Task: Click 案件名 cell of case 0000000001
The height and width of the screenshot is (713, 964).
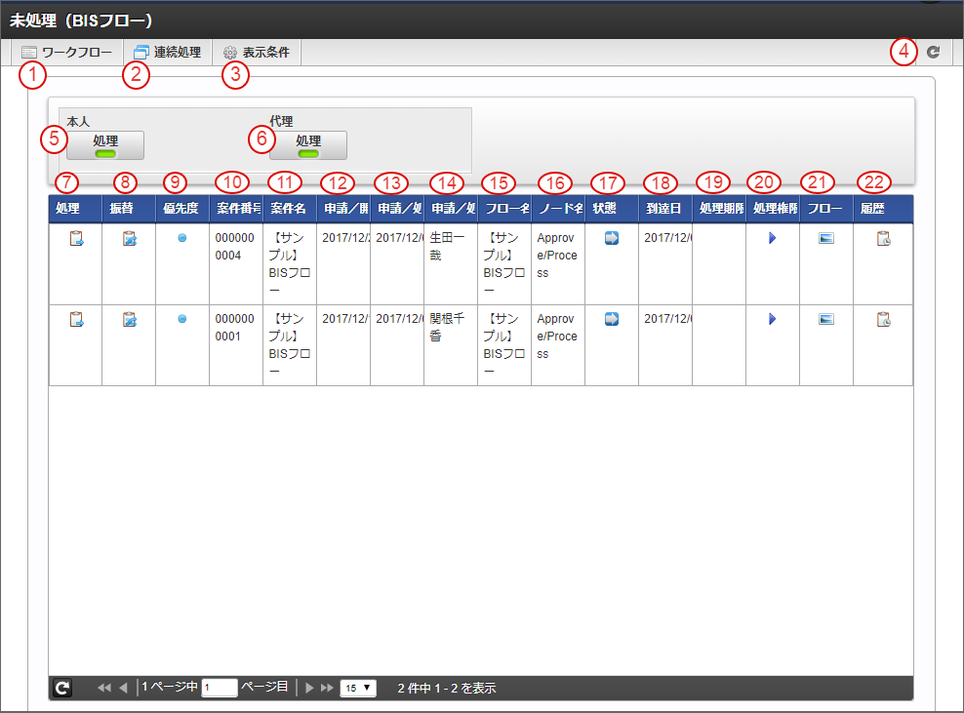Action: pos(290,345)
